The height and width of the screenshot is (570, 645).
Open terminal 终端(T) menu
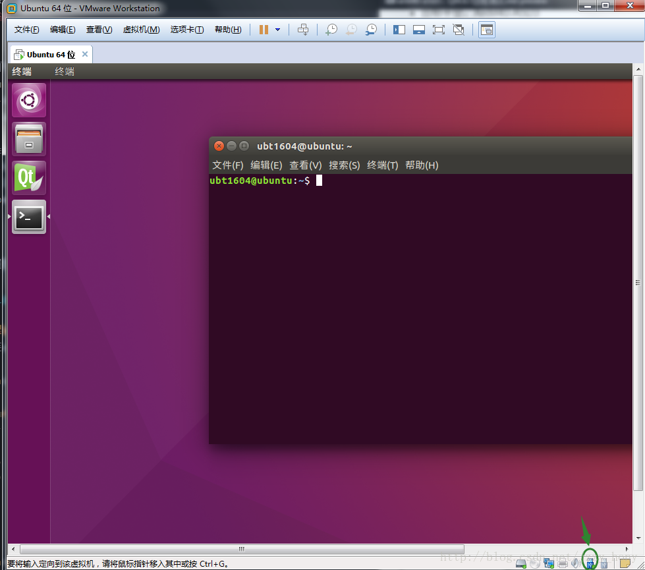click(383, 165)
